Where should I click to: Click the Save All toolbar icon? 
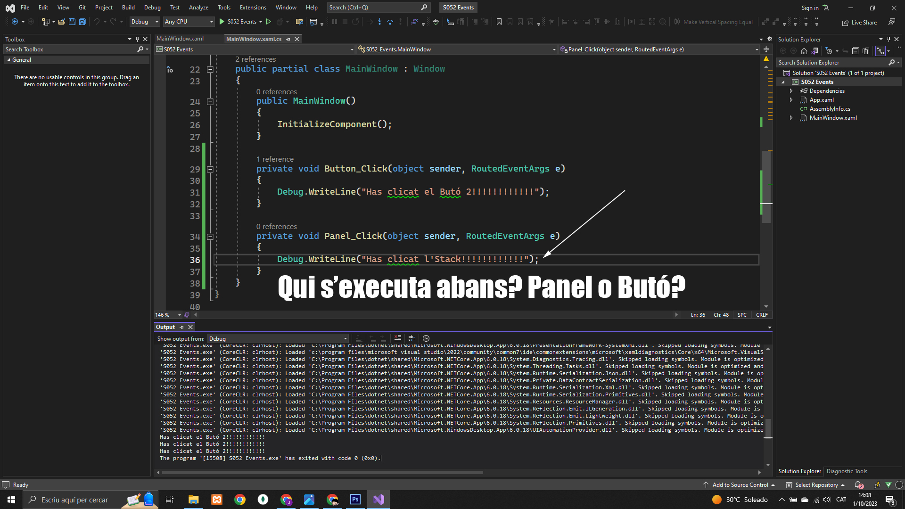[x=82, y=22]
